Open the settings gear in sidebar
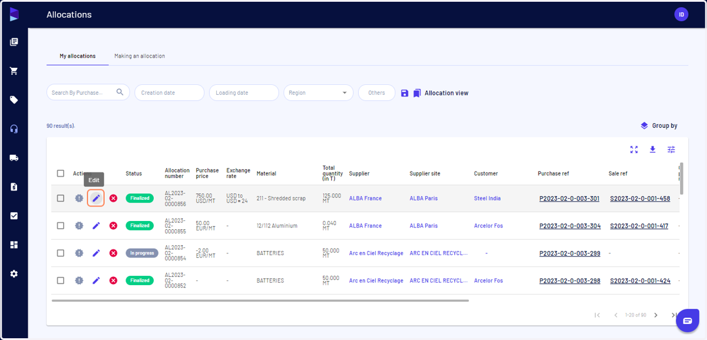Screen dimensions: 707x340 tap(14, 273)
